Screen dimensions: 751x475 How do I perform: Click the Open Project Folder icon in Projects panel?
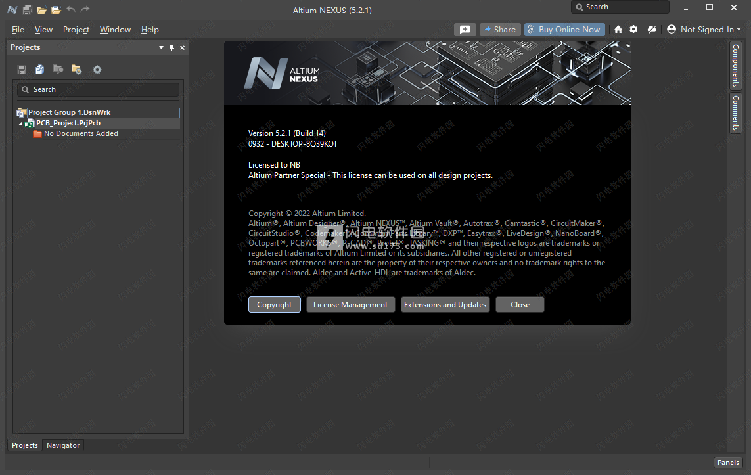tap(58, 70)
